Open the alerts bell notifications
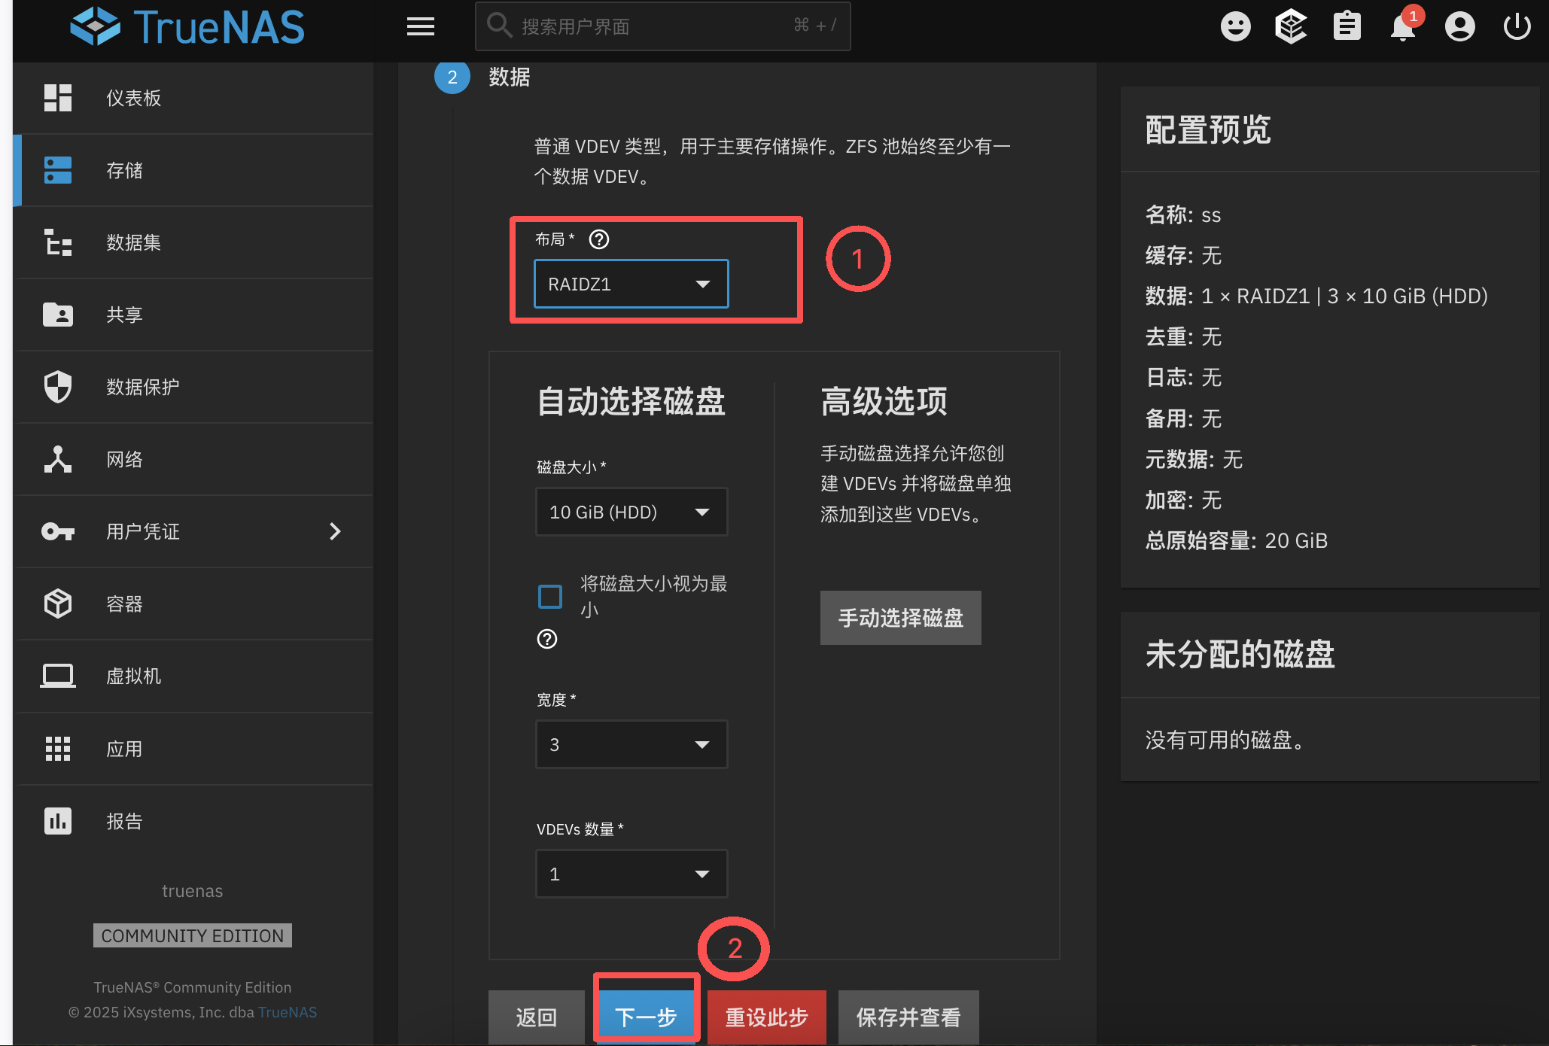 click(x=1402, y=27)
